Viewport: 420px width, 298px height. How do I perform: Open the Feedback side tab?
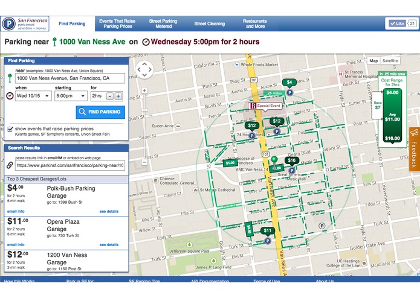[415, 149]
